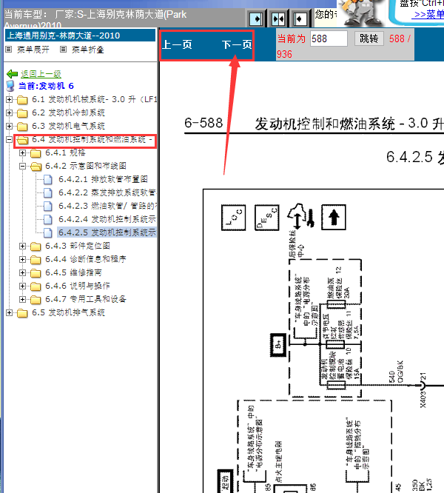
Task: Collapse the 6.4.2 示意图和布线图 node
Action: tap(22, 166)
